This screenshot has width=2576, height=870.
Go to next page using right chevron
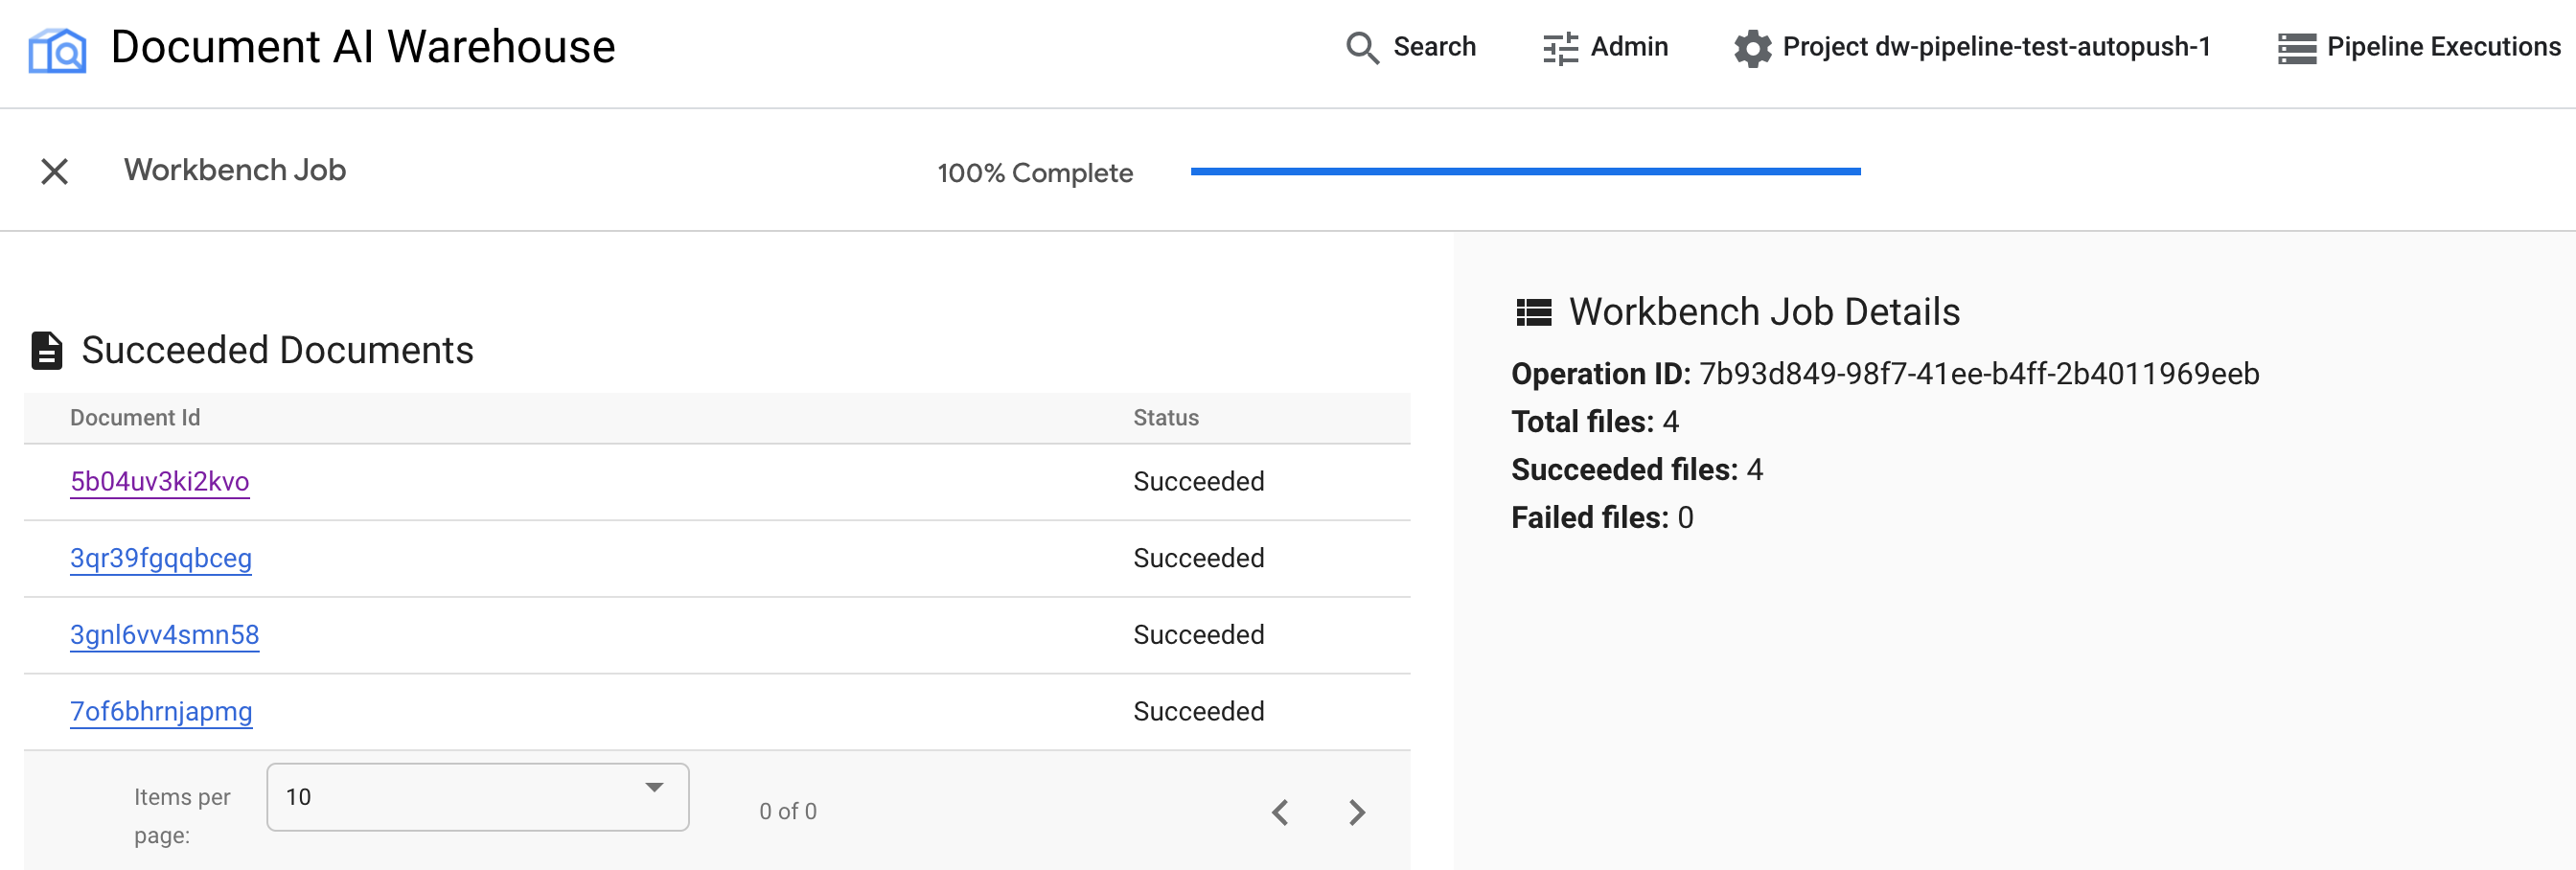pos(1356,812)
